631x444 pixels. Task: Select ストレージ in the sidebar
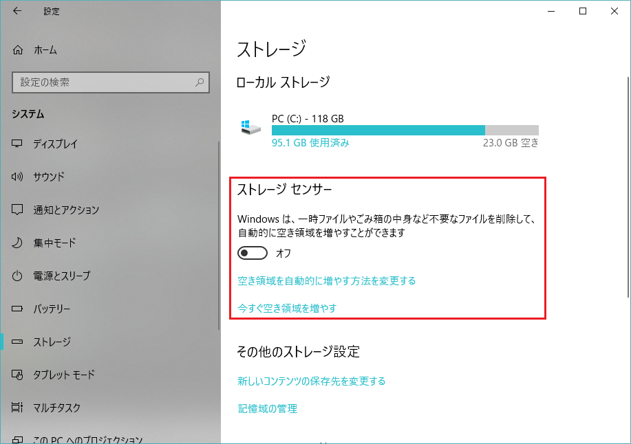[x=52, y=342]
